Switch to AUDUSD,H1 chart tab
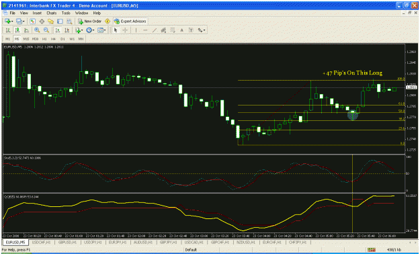 pyautogui.click(x=142, y=242)
